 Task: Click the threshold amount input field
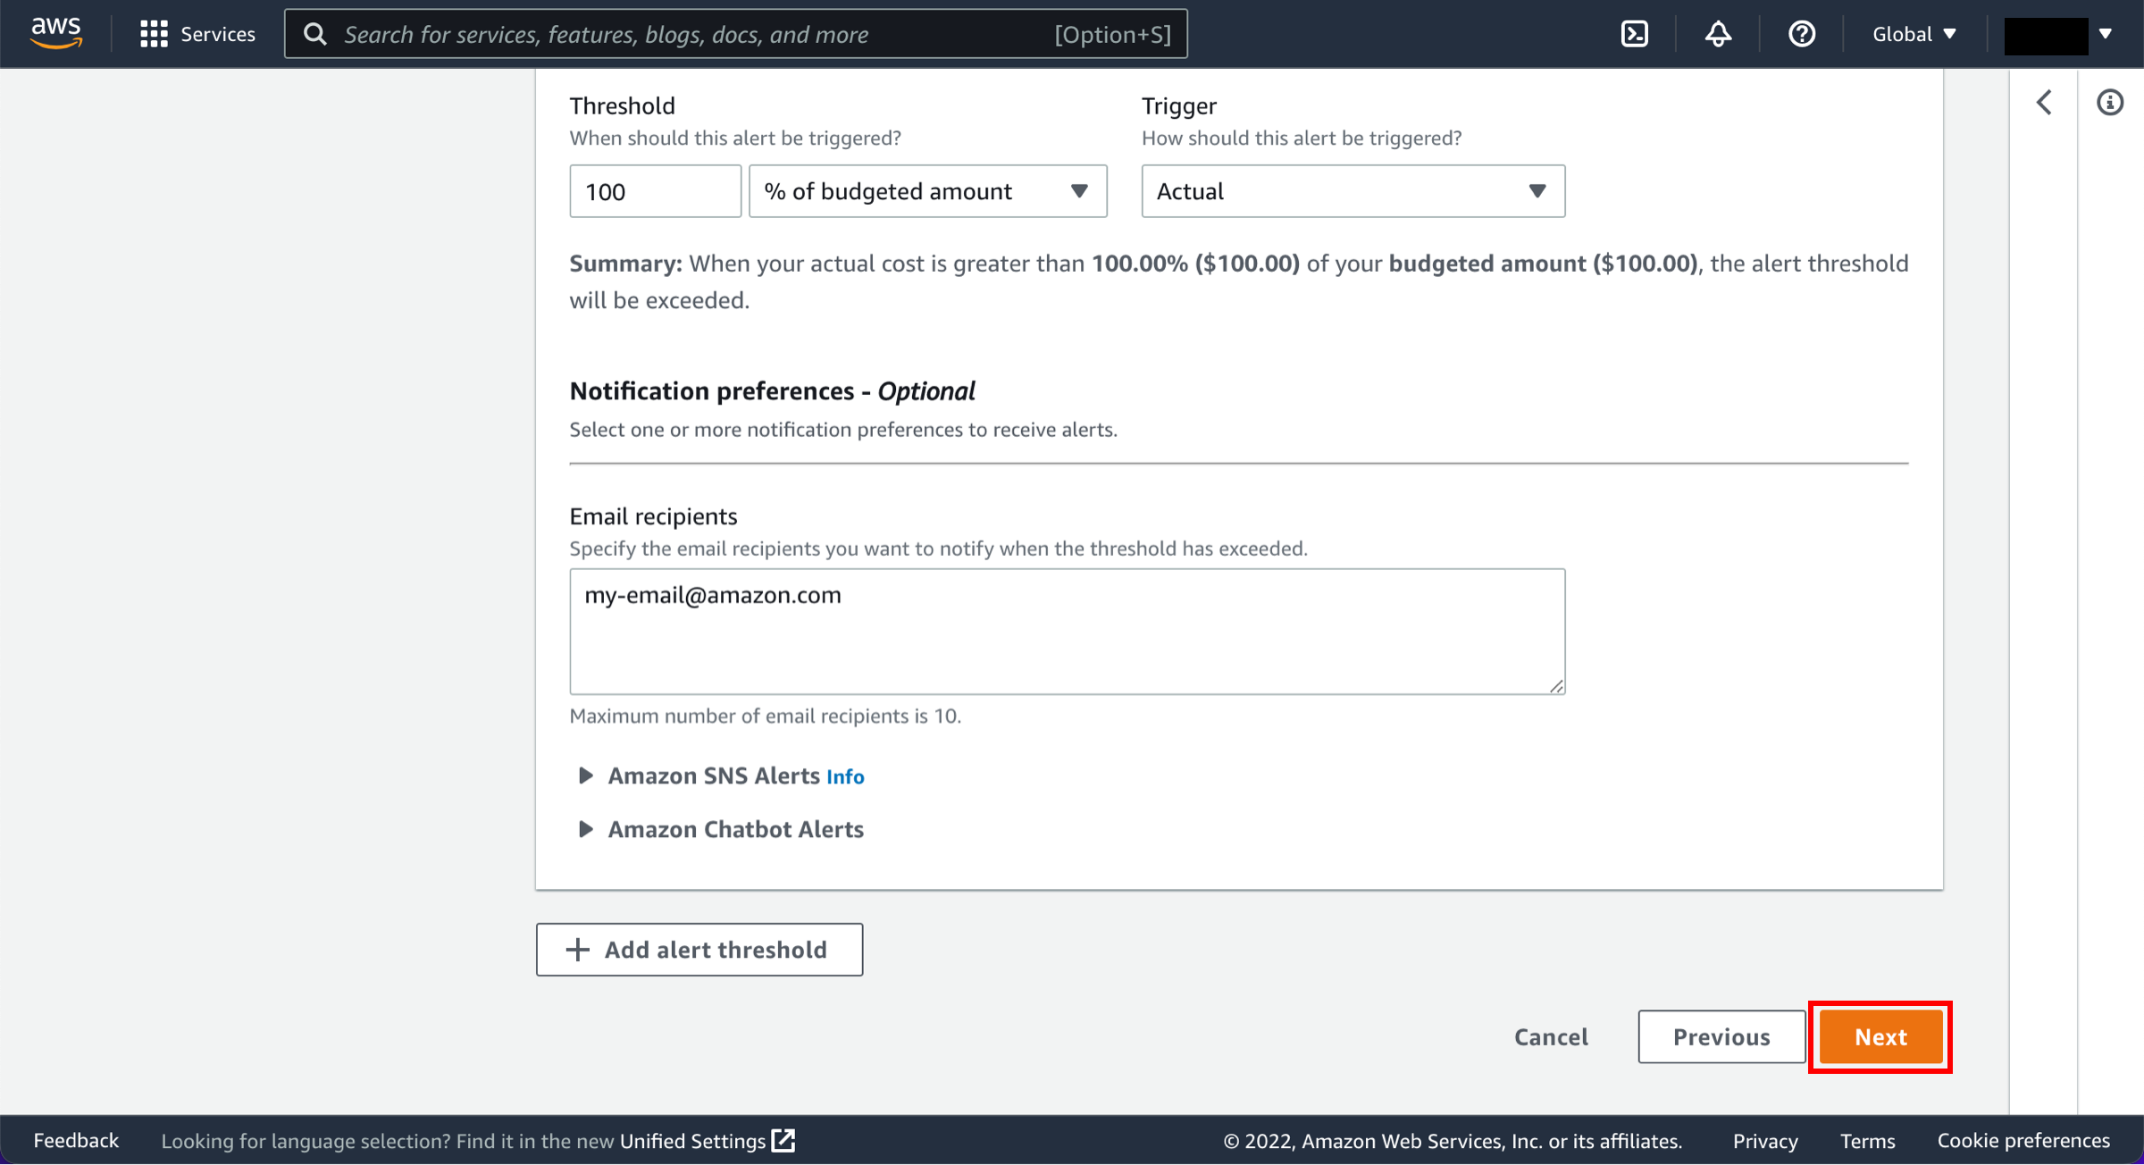652,189
